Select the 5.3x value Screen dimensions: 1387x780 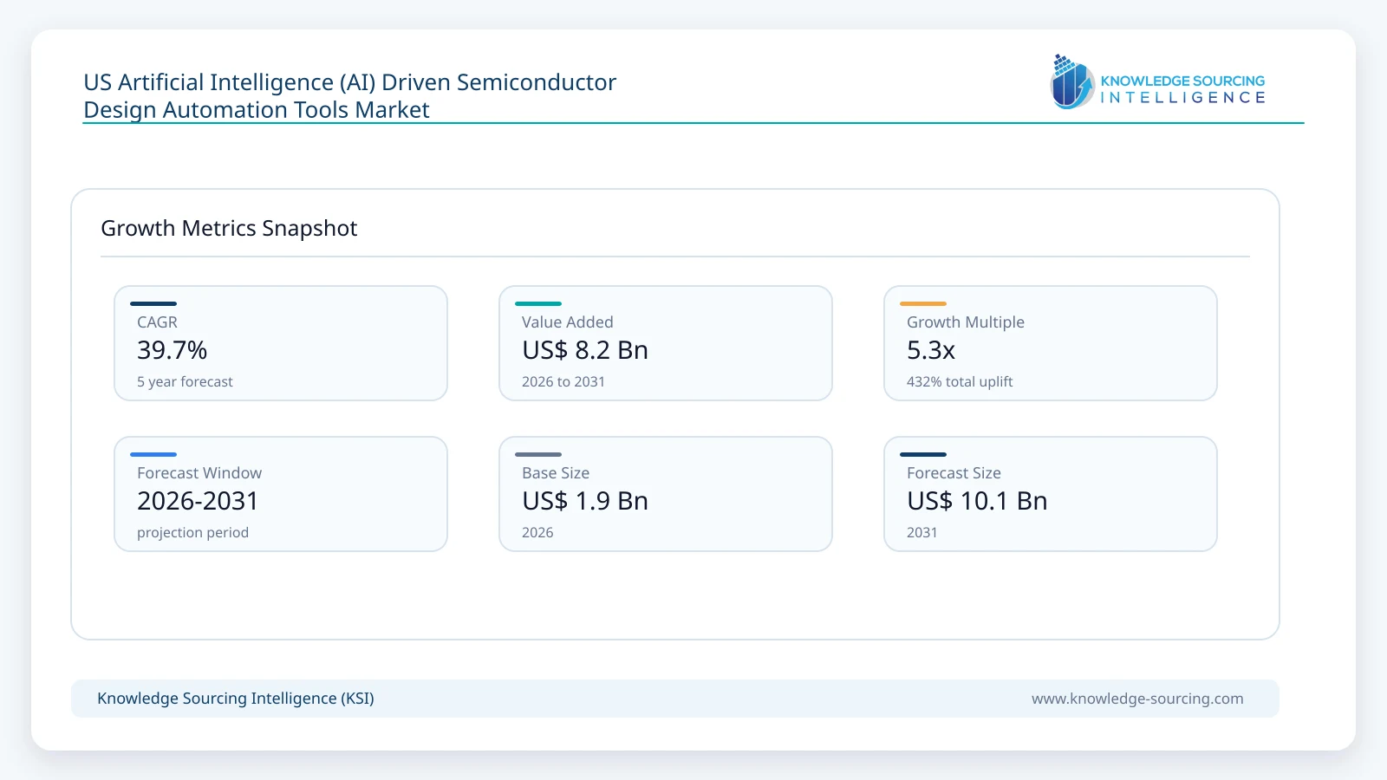click(931, 350)
